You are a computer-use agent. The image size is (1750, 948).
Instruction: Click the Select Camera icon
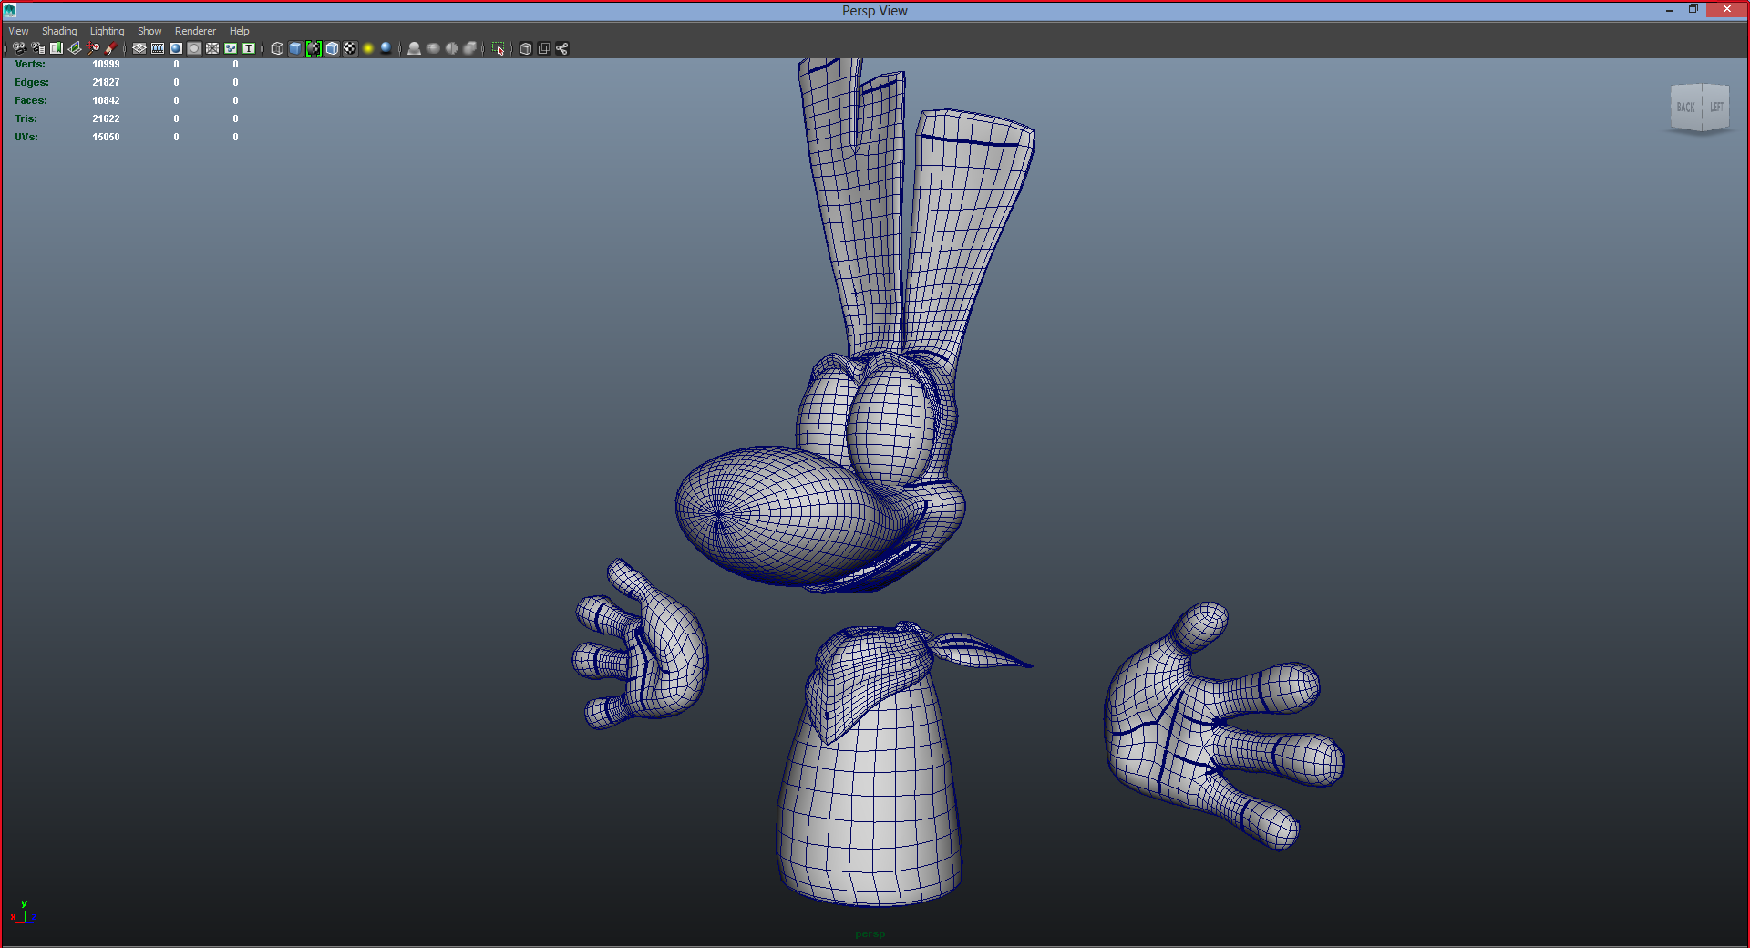[19, 48]
